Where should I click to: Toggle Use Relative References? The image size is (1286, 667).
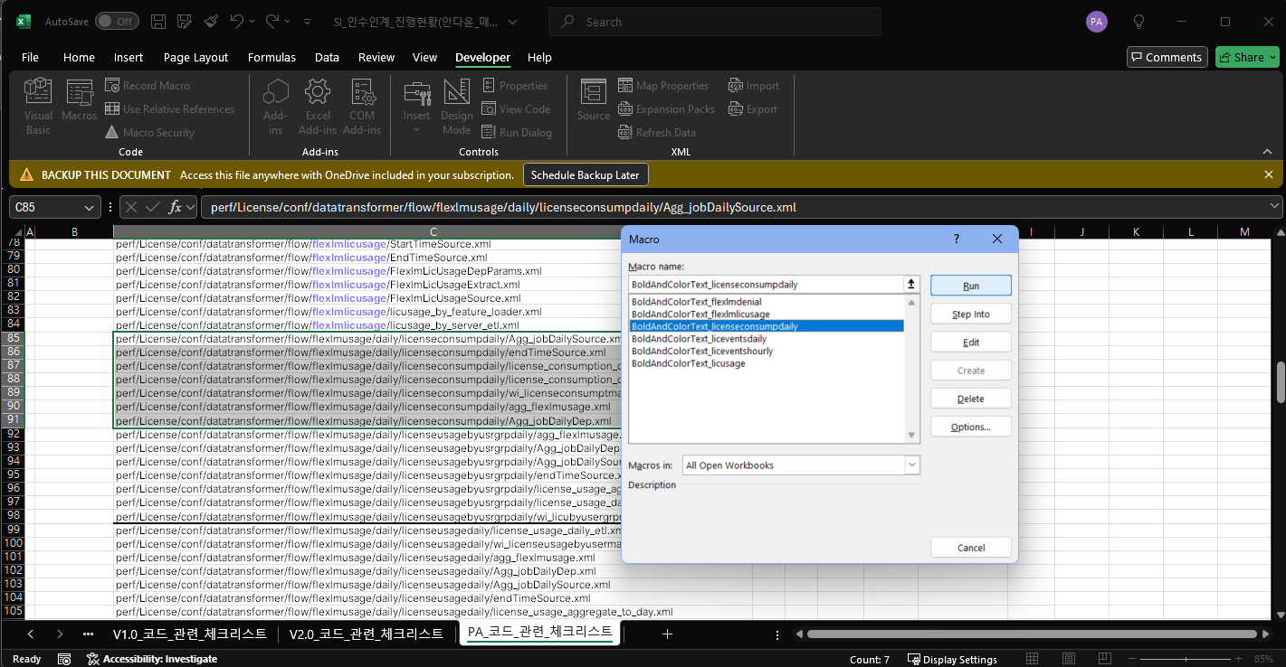[x=170, y=109]
